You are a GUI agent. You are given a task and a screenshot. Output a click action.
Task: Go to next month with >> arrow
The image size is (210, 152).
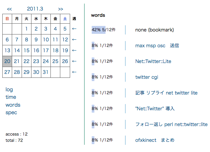(x=61, y=9)
